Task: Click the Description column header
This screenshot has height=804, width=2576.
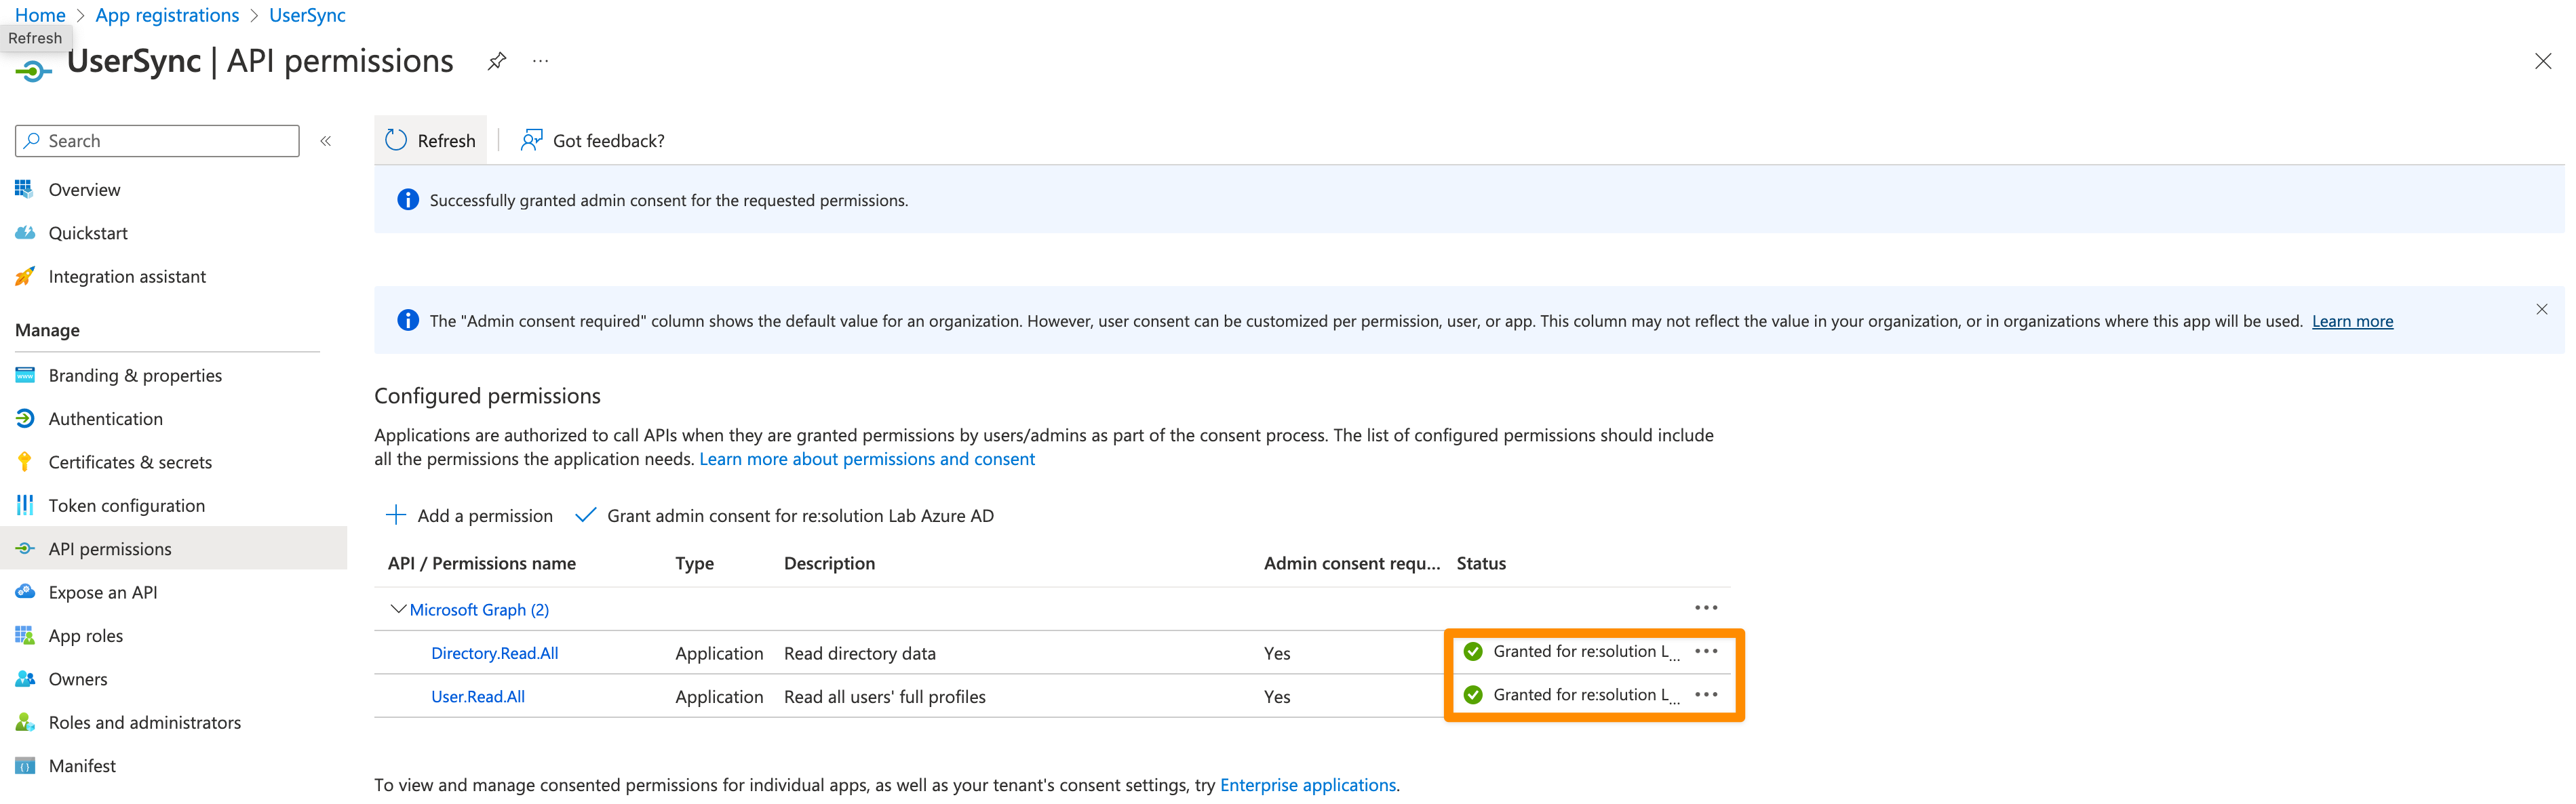Action: click(x=829, y=563)
